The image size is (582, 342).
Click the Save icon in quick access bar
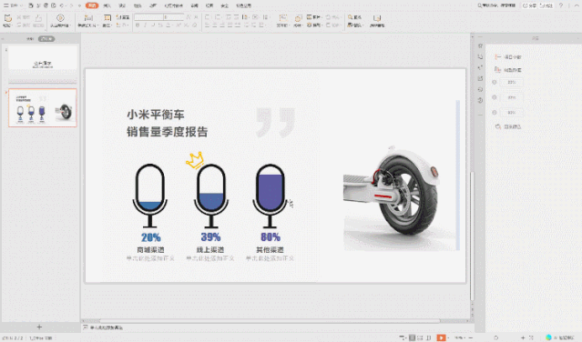[31, 5]
